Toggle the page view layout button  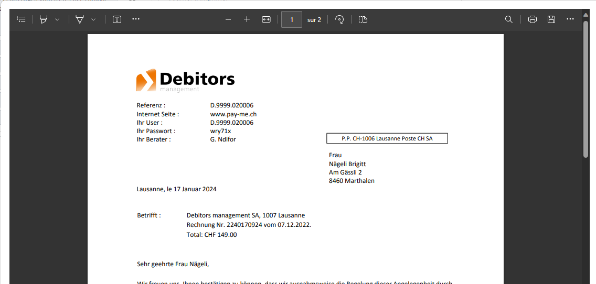363,19
